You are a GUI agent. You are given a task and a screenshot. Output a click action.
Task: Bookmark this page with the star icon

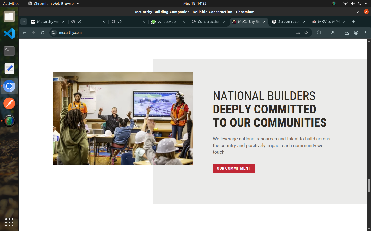(x=306, y=33)
